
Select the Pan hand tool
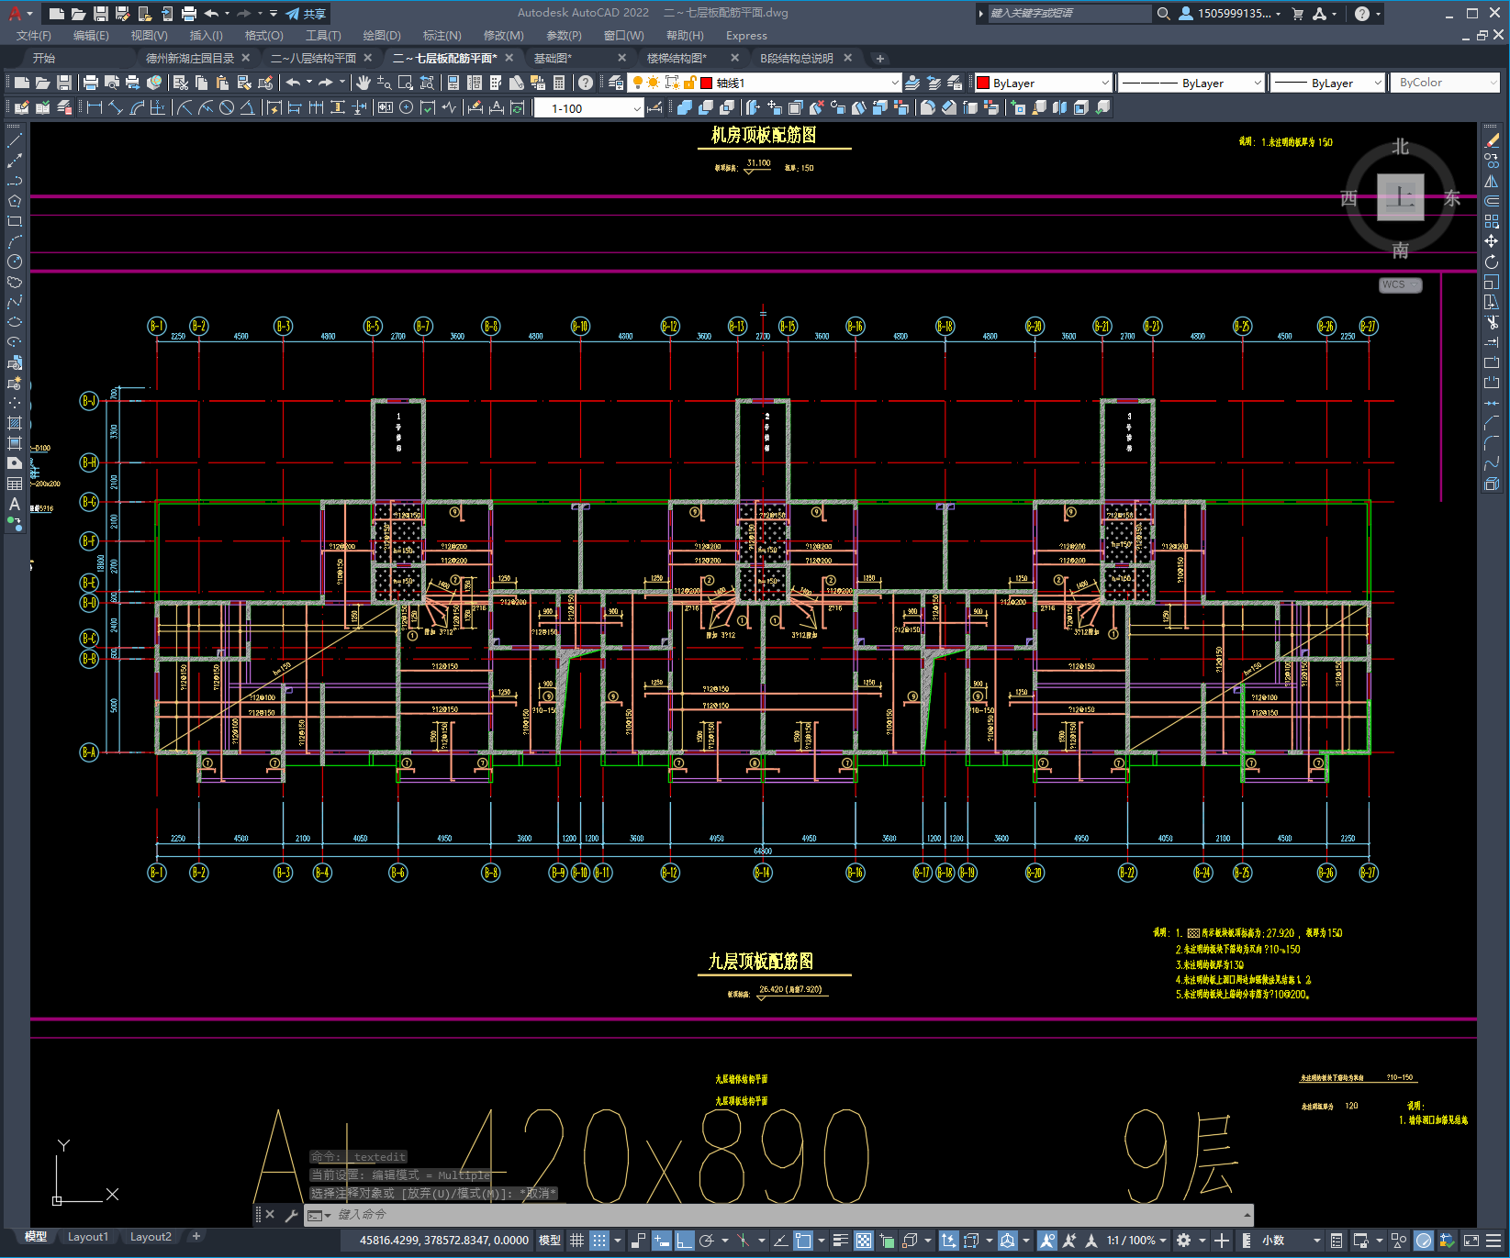364,83
